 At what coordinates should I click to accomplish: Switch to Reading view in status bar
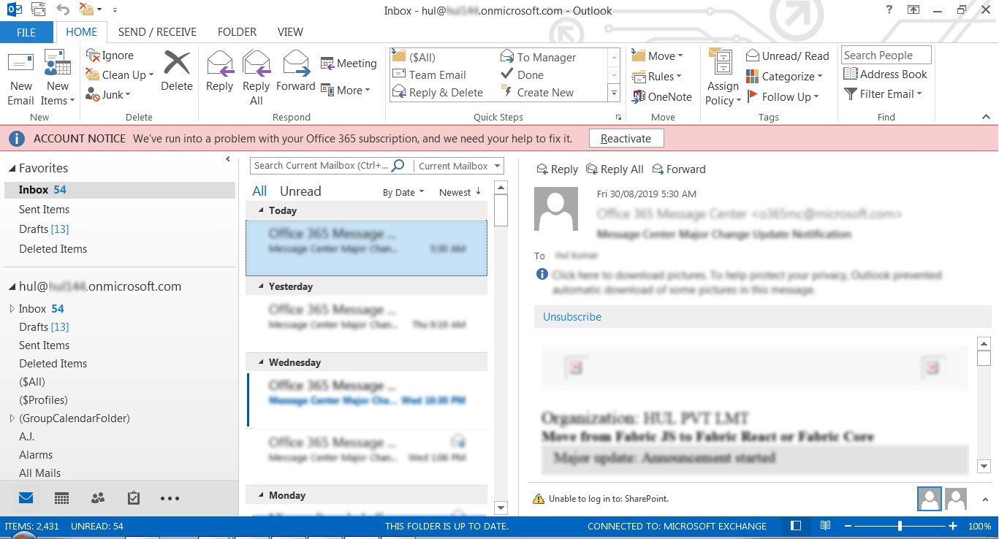pyautogui.click(x=825, y=526)
